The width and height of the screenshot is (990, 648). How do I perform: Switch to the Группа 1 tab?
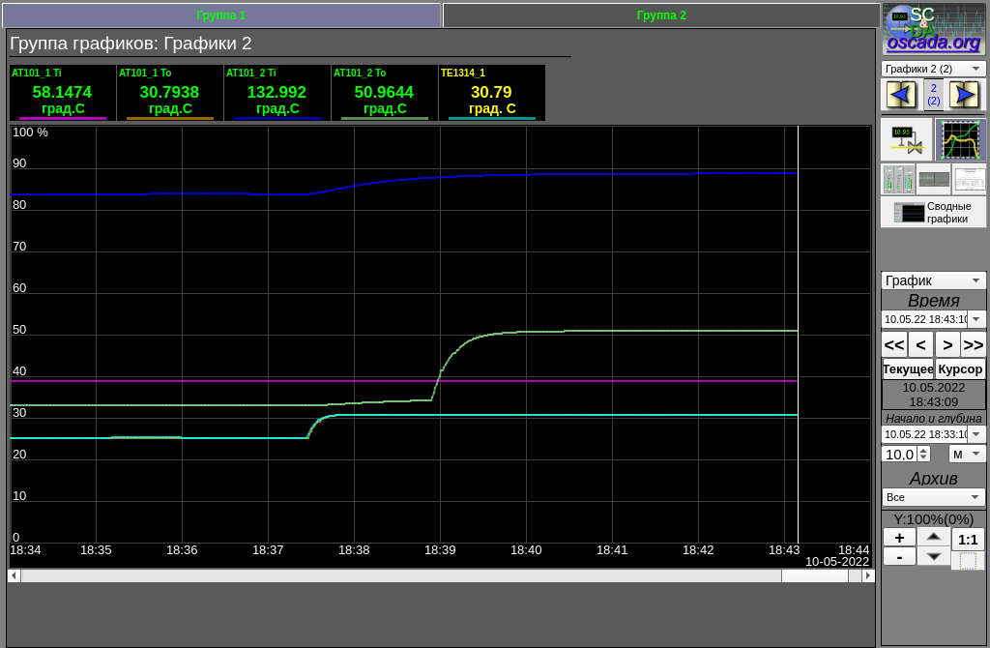[x=221, y=15]
